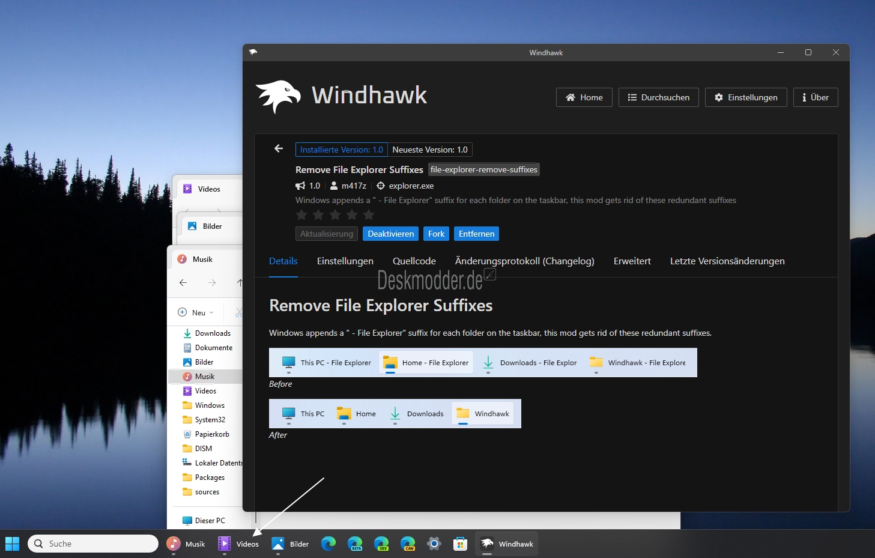
Task: Launch Edge Beta from the taskbar
Action: click(x=355, y=544)
